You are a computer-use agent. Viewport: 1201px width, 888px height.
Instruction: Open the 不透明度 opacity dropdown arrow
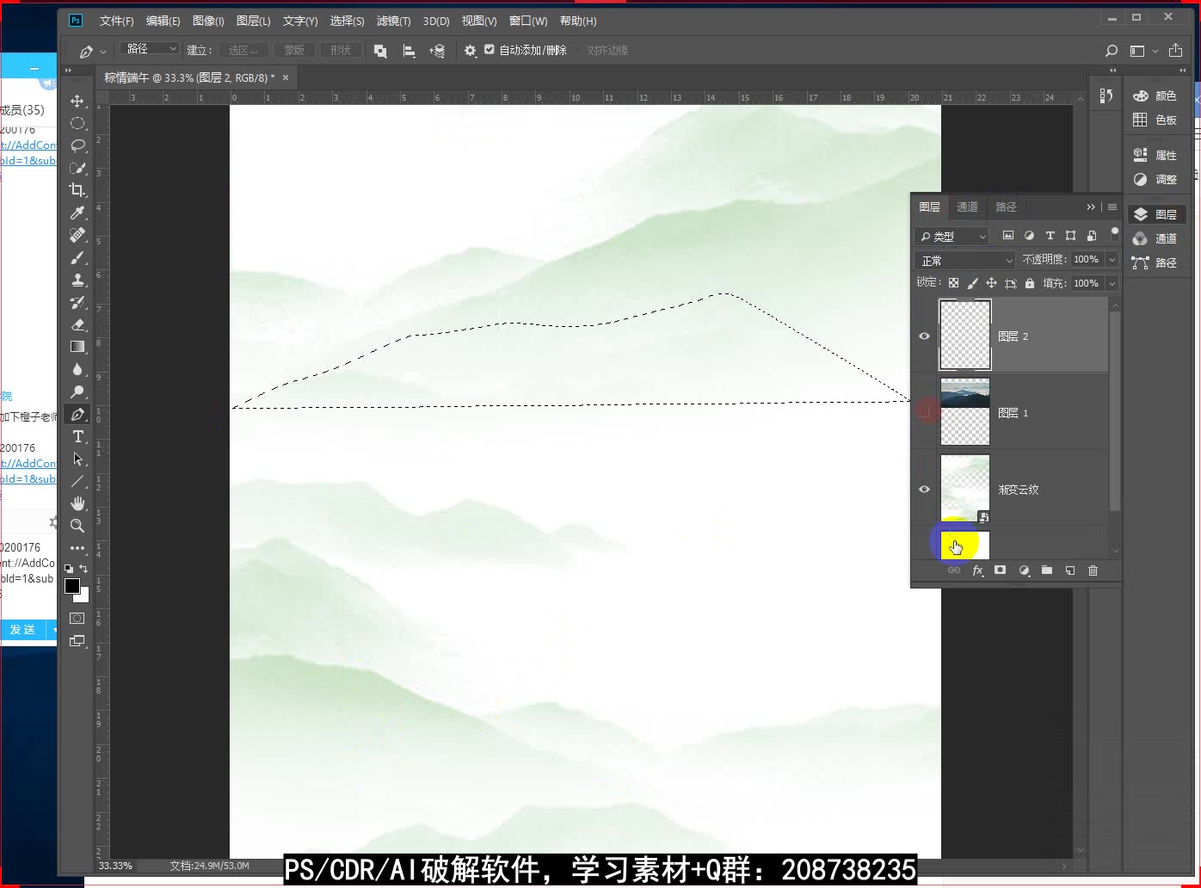tap(1111, 259)
